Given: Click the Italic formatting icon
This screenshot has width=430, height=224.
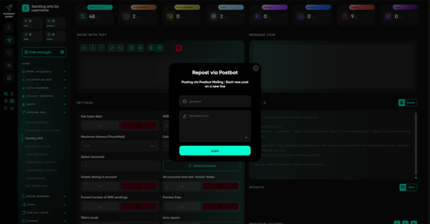Looking at the screenshot, I should click(93, 48).
